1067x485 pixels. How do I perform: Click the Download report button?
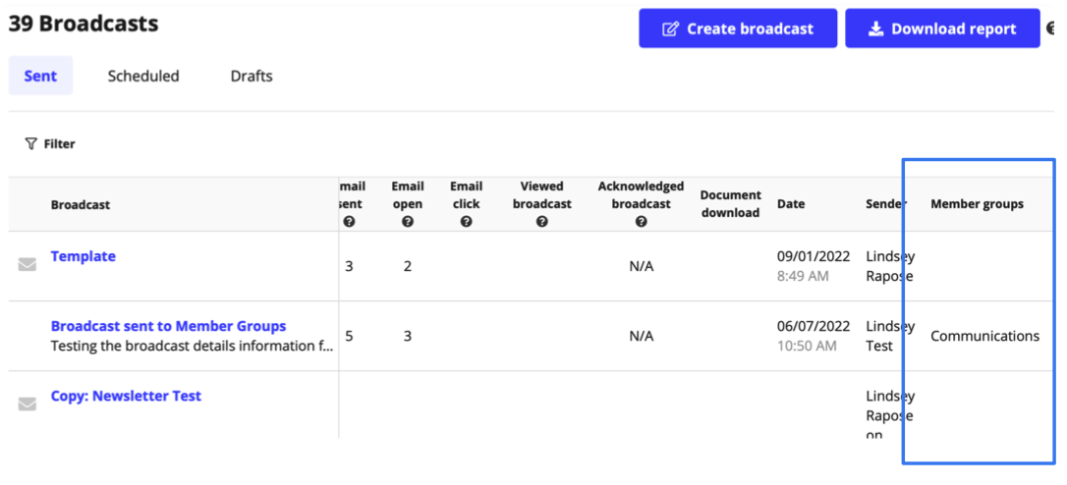pos(942,28)
